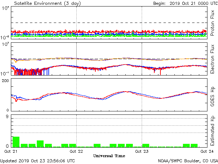Viewport: 218px width, 164px height.
Task: Click the "Universal Time" axis title
Action: coord(109,156)
